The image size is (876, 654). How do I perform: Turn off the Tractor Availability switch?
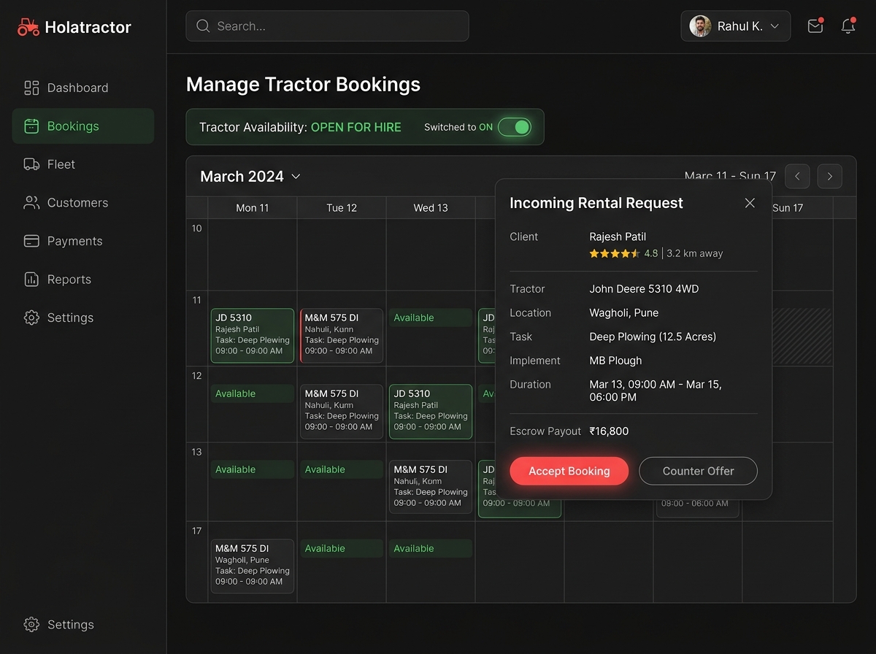point(515,127)
